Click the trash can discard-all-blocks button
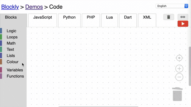Viewport: 191px width, 107px height. click(x=169, y=17)
